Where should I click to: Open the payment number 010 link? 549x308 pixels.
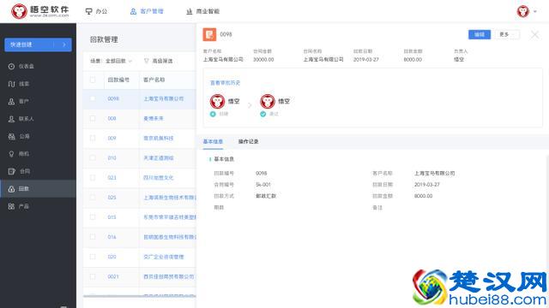tap(112, 157)
